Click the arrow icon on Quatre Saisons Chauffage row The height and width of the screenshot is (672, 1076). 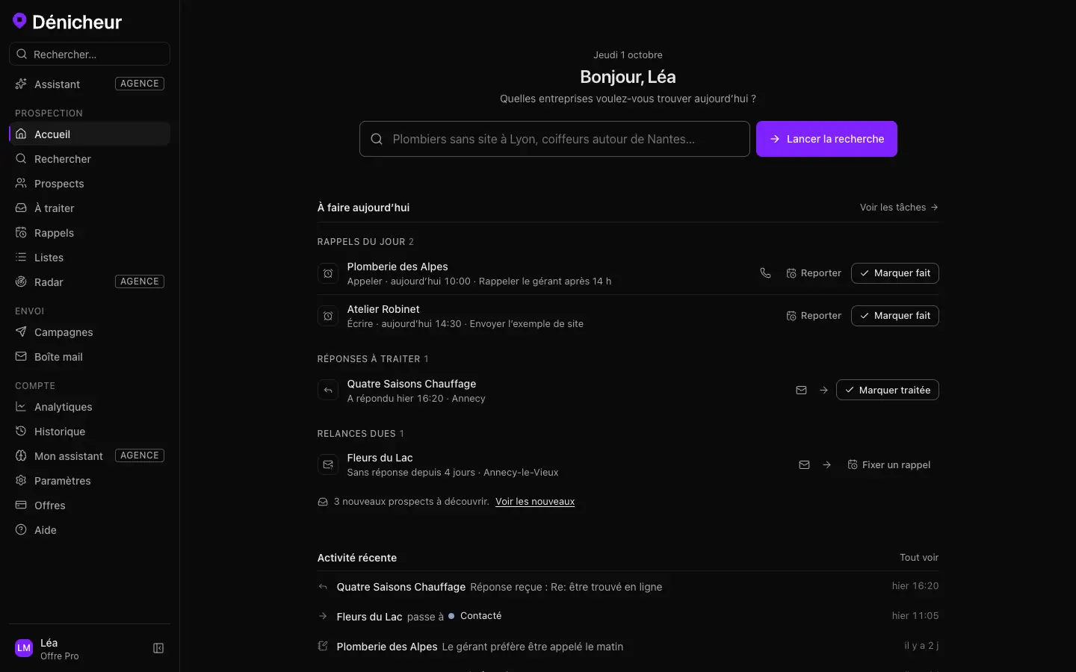click(x=823, y=390)
